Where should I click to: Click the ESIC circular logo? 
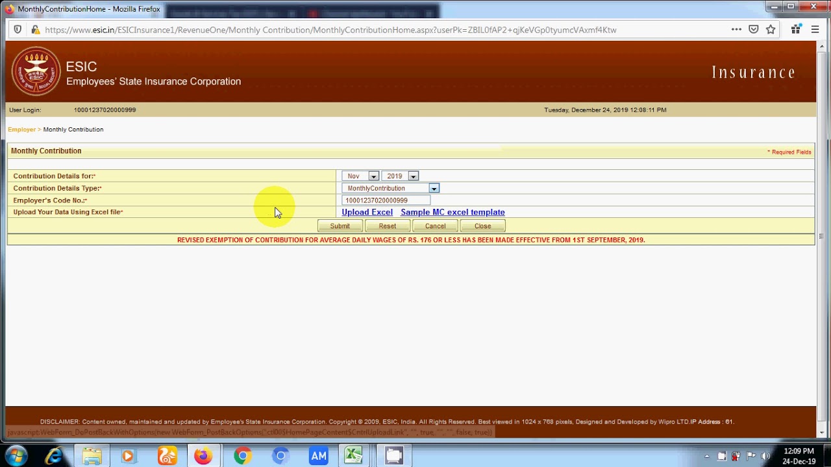coord(36,71)
